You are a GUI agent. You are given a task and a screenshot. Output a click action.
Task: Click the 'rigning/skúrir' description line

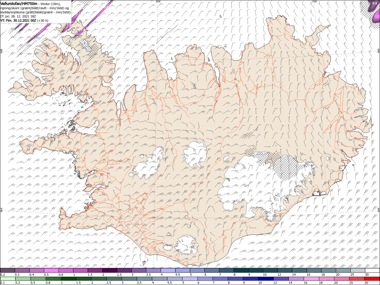coord(35,8)
